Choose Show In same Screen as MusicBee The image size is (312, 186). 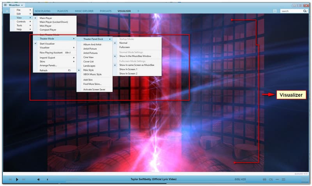(x=137, y=65)
